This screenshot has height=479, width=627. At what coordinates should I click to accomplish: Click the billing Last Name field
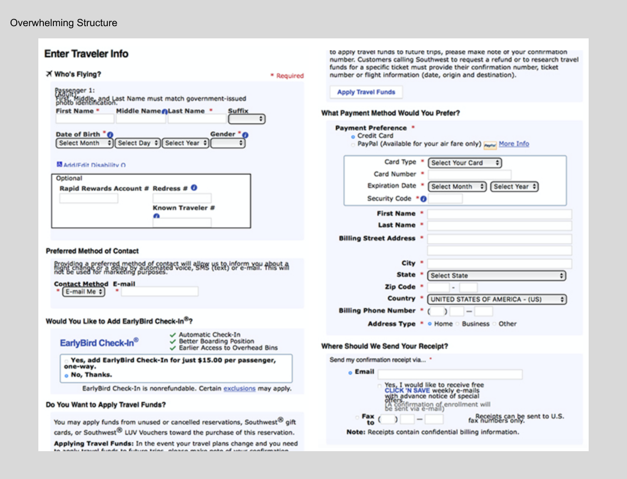point(500,226)
